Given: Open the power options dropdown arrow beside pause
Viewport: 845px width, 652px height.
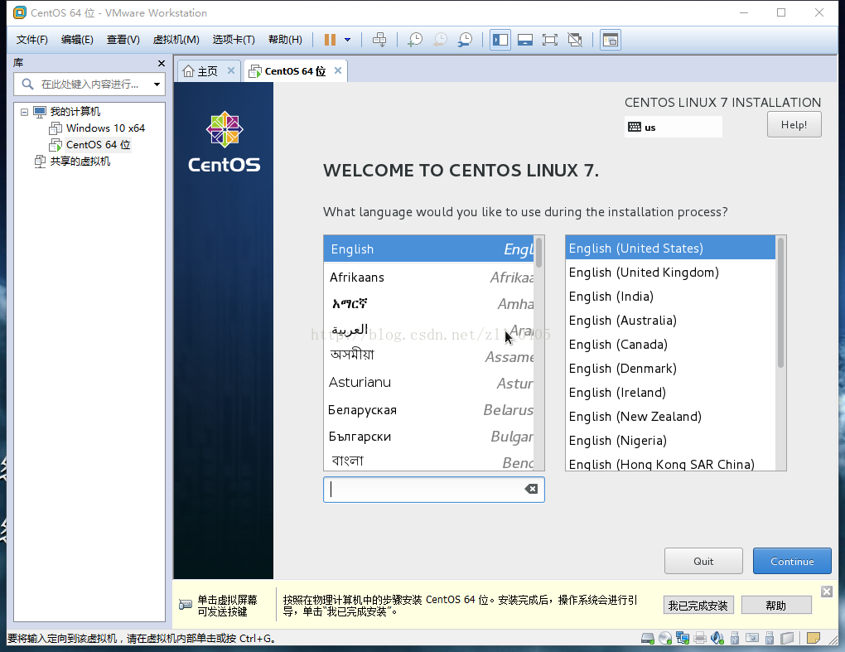Looking at the screenshot, I should tap(348, 39).
